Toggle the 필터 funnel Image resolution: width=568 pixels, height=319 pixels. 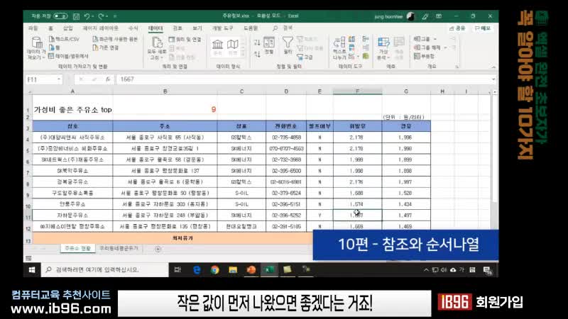point(288,45)
